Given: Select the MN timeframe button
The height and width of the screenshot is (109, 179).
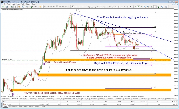Looking at the screenshot, I should point(69,7).
